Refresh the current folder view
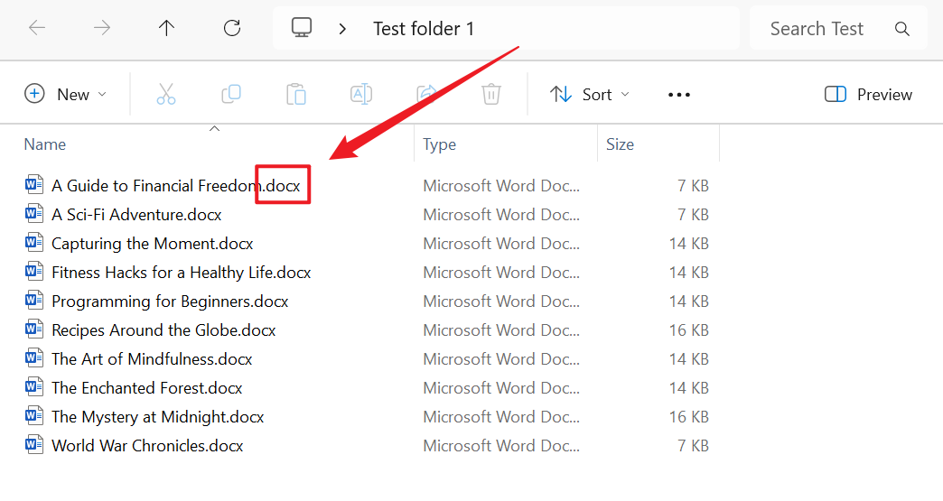This screenshot has height=501, width=943. point(232,28)
